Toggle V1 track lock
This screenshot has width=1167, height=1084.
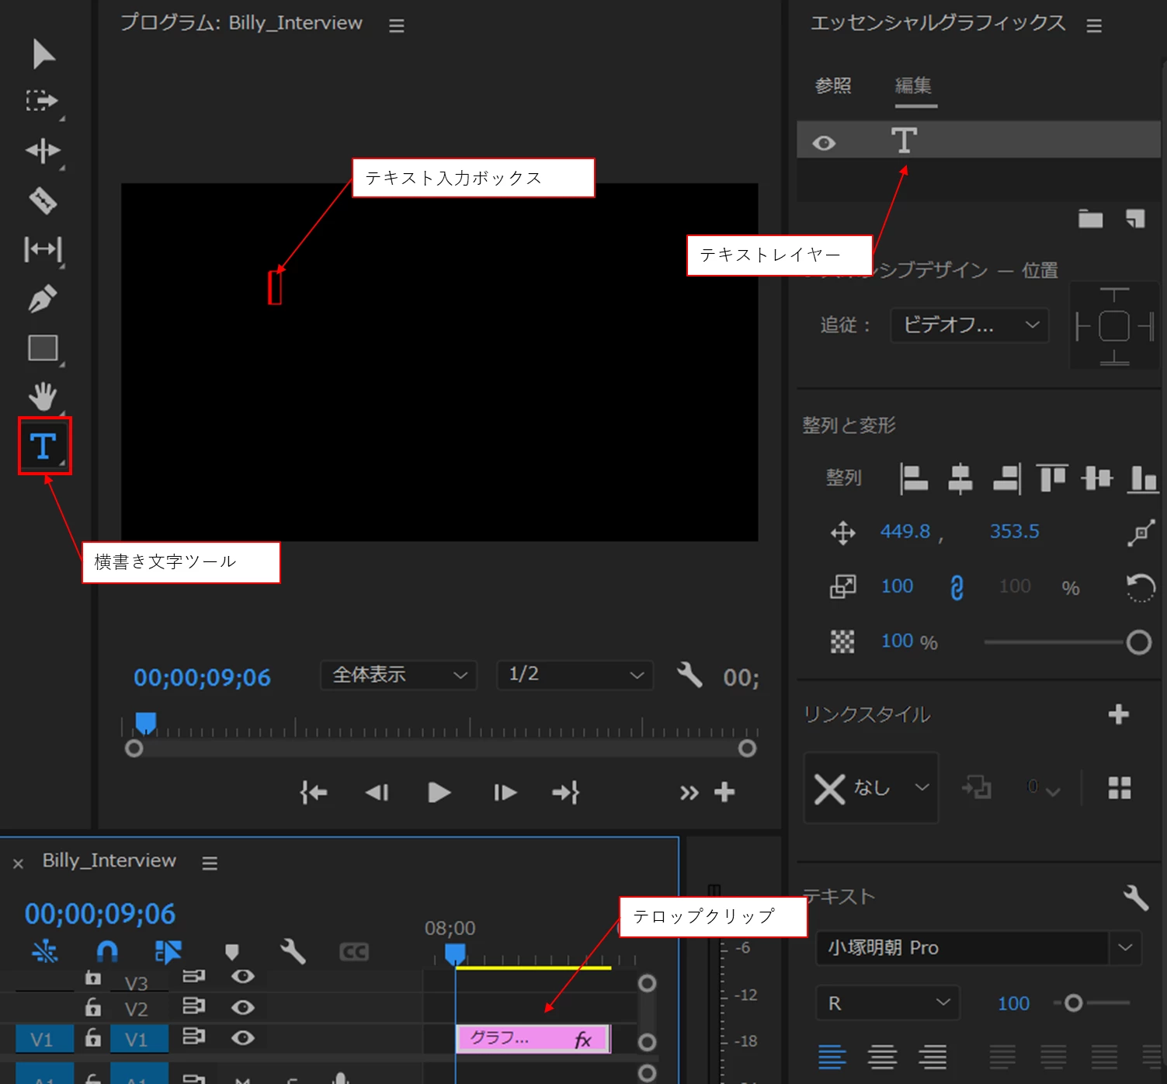92,1037
